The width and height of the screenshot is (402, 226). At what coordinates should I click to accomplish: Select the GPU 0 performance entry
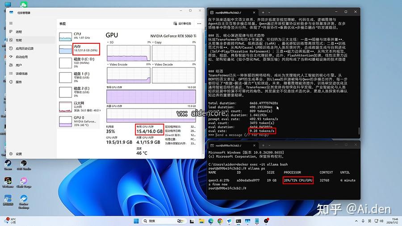80,121
